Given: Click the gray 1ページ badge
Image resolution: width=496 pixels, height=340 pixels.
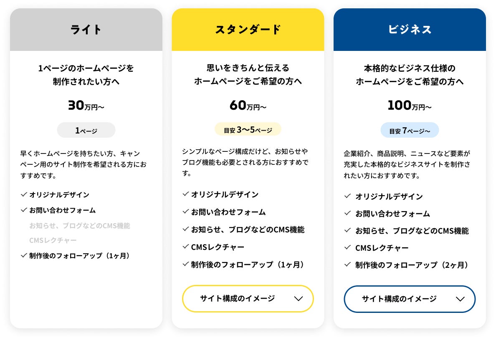Looking at the screenshot, I should click(x=86, y=130).
